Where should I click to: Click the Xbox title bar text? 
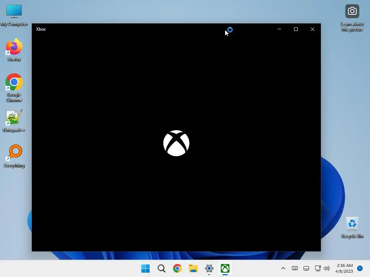coord(41,29)
